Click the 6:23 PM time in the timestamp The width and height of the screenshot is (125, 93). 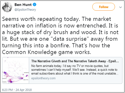coord(7,90)
